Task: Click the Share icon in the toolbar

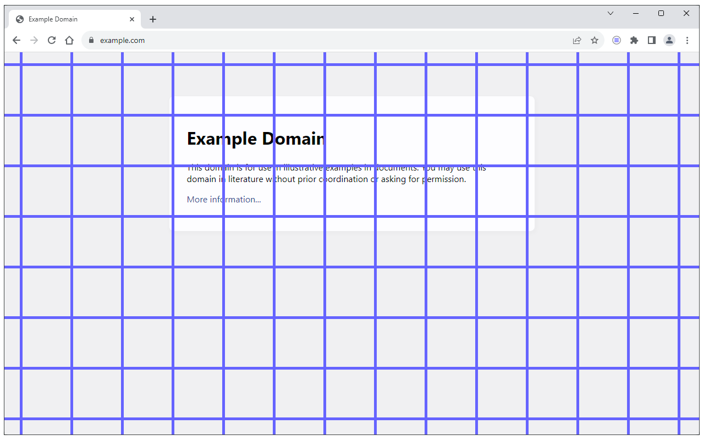Action: tap(576, 40)
